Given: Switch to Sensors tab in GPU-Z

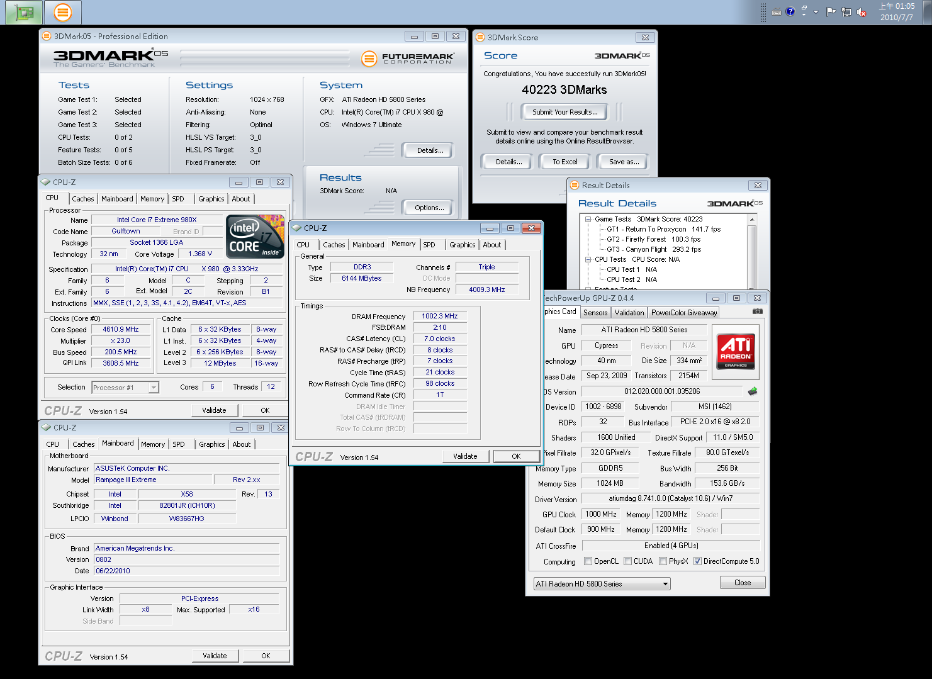Looking at the screenshot, I should [x=595, y=313].
